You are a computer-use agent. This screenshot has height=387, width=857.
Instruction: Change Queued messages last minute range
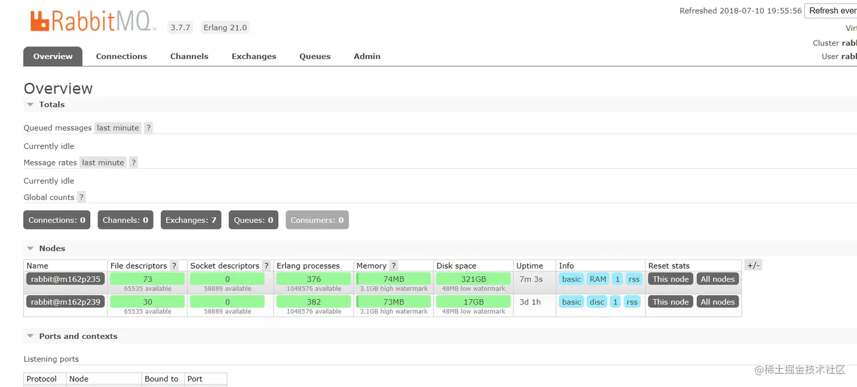(x=118, y=128)
